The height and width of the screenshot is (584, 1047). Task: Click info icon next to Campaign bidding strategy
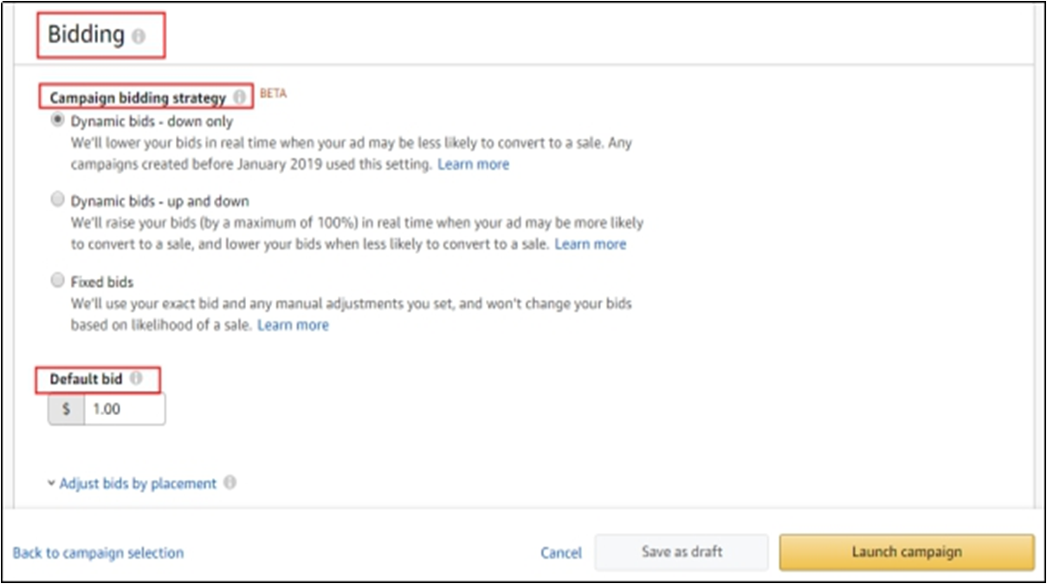239,97
